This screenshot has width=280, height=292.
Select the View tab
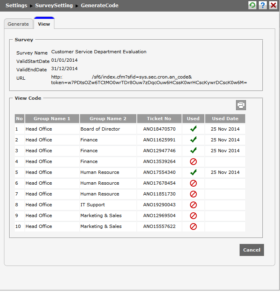coord(44,24)
